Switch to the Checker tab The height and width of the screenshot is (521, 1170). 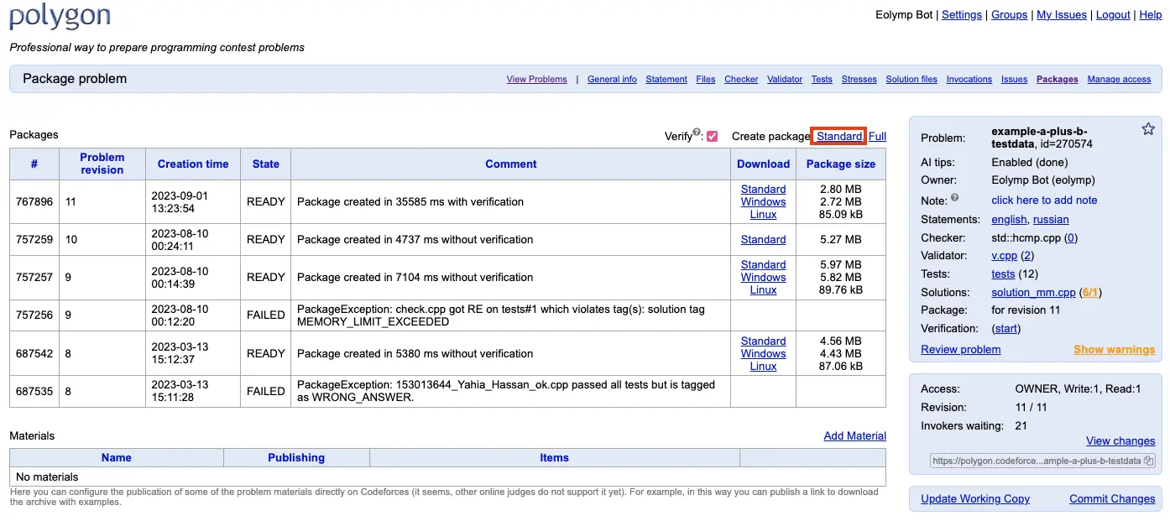click(x=741, y=79)
